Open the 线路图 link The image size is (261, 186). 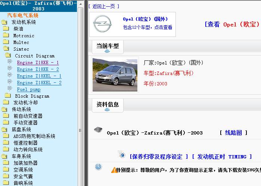point(233,133)
